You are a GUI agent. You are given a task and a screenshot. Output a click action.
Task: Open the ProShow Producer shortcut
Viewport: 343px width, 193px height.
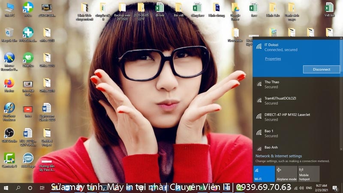(x=9, y=109)
